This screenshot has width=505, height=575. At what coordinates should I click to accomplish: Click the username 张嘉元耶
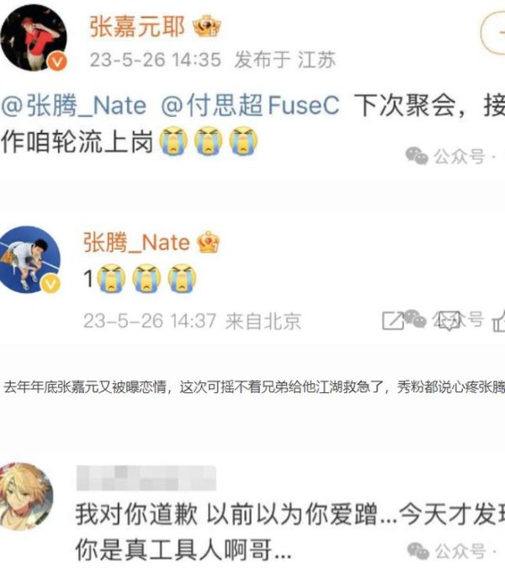pyautogui.click(x=137, y=26)
